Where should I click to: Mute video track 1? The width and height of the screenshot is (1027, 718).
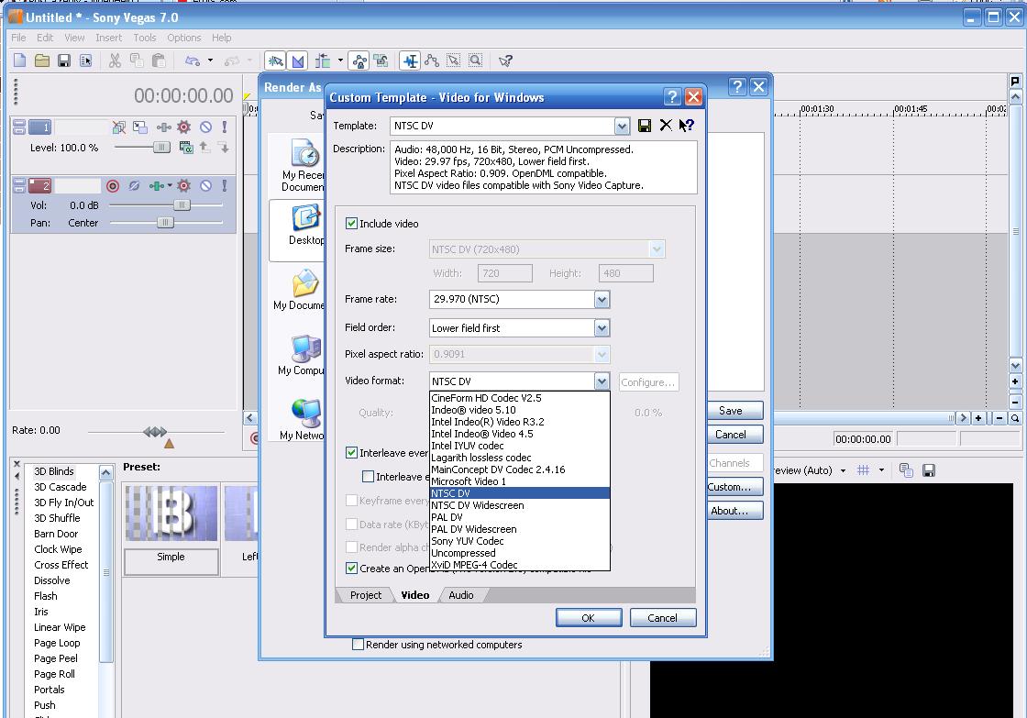pos(205,127)
